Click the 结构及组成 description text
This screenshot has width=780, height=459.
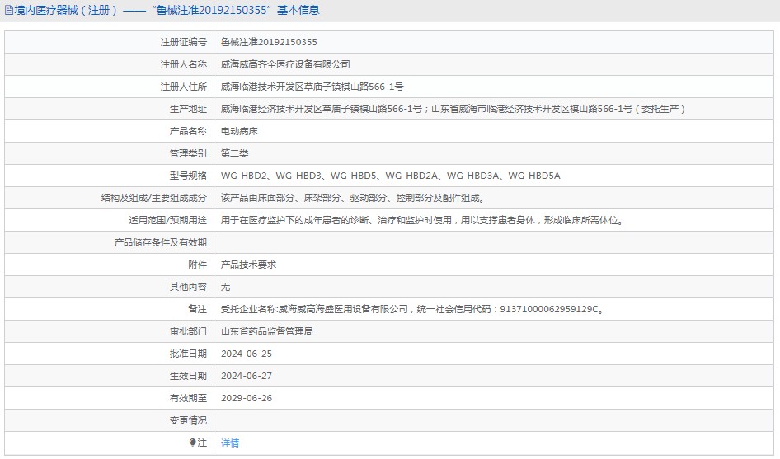(353, 198)
